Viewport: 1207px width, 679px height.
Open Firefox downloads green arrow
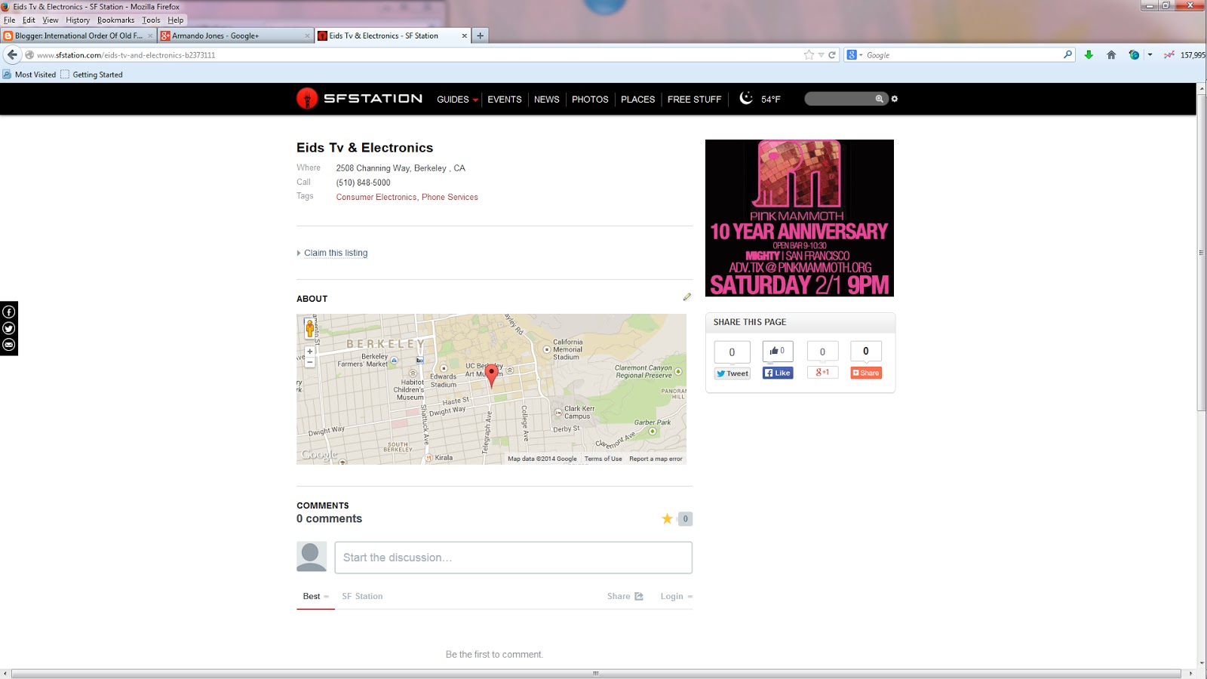coord(1089,54)
